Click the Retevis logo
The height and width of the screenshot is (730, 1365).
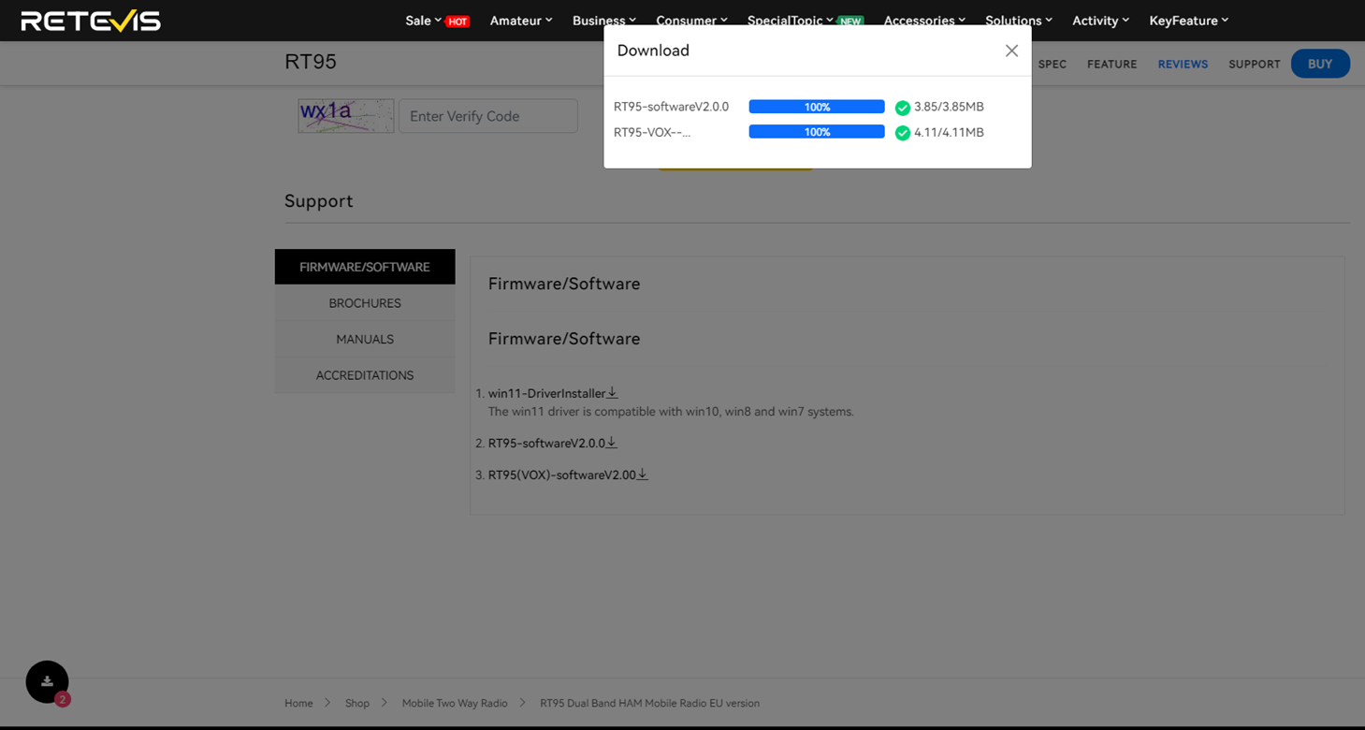[x=91, y=21]
